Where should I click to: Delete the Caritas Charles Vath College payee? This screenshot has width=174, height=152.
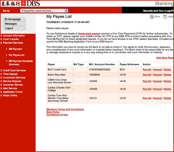pos(167,89)
